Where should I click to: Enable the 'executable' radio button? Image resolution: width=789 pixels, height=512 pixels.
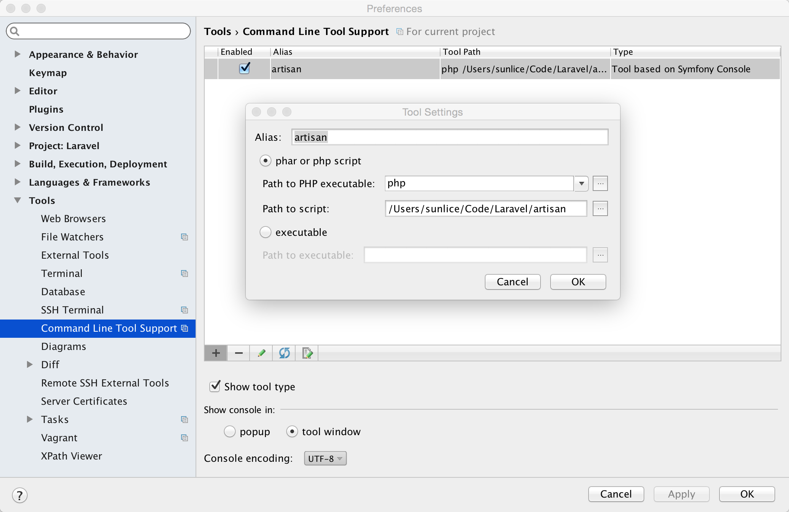[266, 232]
